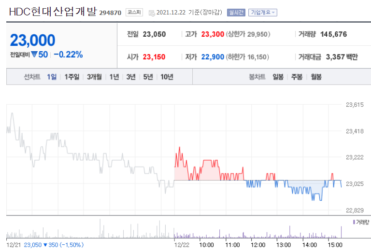
Task: Click the blue afternoon low on the price chart
Action: [x=321, y=200]
